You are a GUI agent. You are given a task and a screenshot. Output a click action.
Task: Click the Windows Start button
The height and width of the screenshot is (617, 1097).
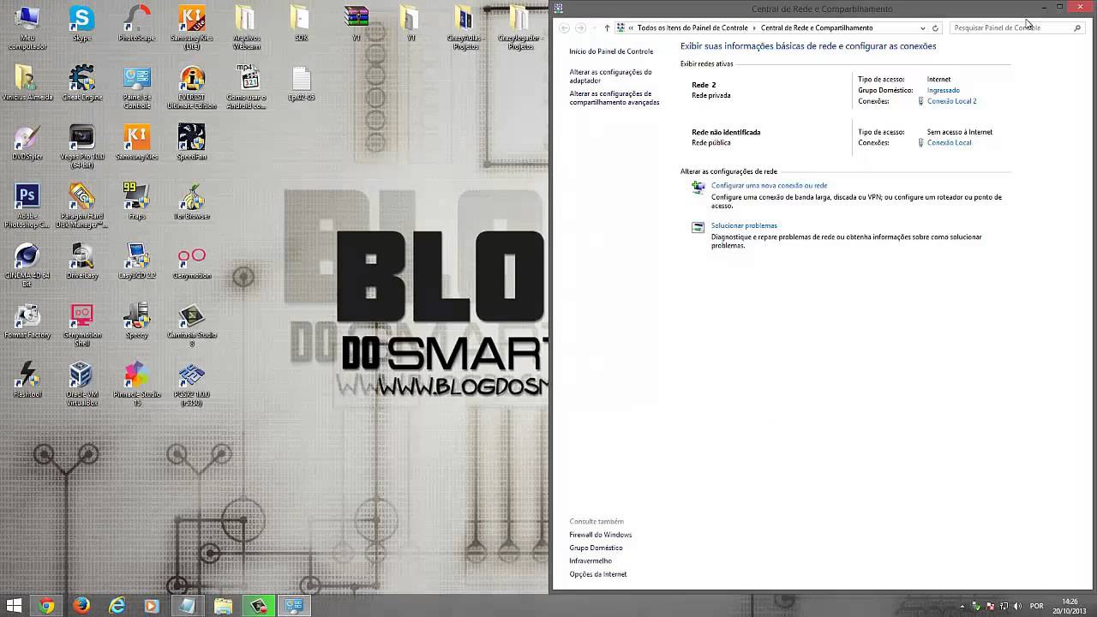[x=14, y=606]
